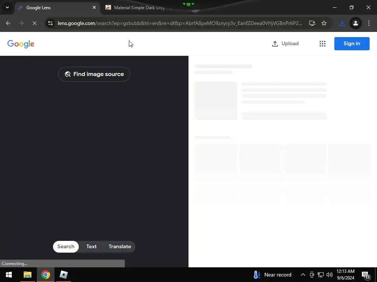Focus the lens.google.com address bar
Viewport: 377px width, 282px height.
[x=180, y=23]
